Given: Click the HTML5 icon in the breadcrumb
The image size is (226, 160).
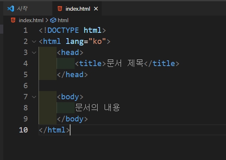Looking at the screenshot, I should 13,20.
